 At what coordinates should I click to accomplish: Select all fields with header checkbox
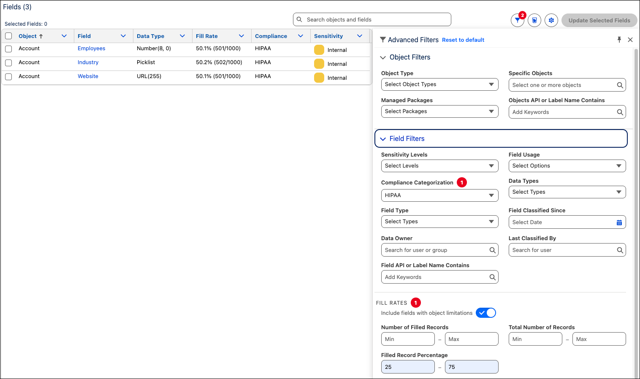coord(8,36)
